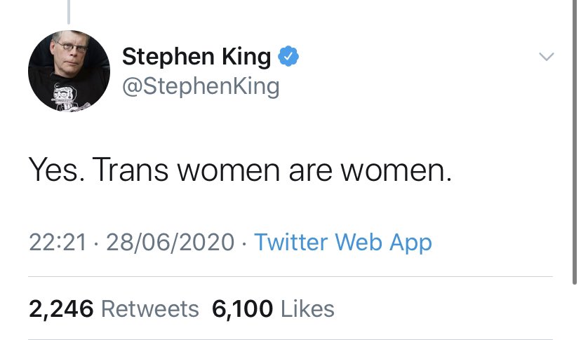This screenshot has width=581, height=340.
Task: Open the @StephenKing handle link
Action: point(200,86)
